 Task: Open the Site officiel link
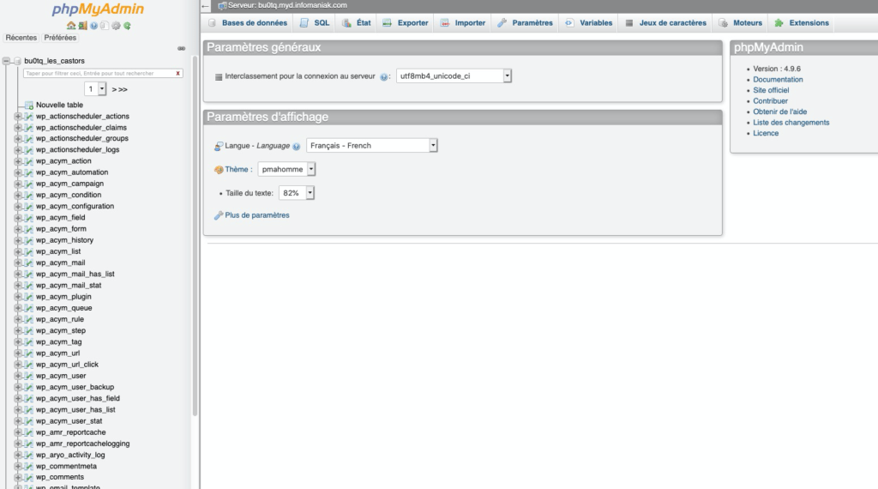click(x=771, y=90)
